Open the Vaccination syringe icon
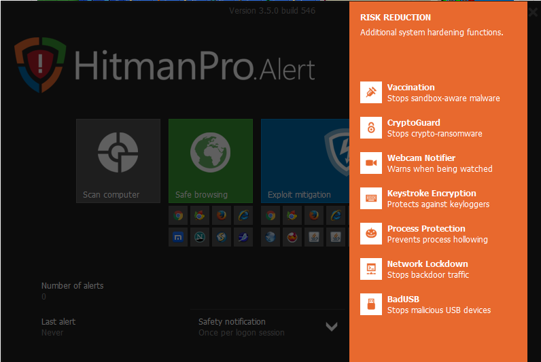 click(371, 92)
